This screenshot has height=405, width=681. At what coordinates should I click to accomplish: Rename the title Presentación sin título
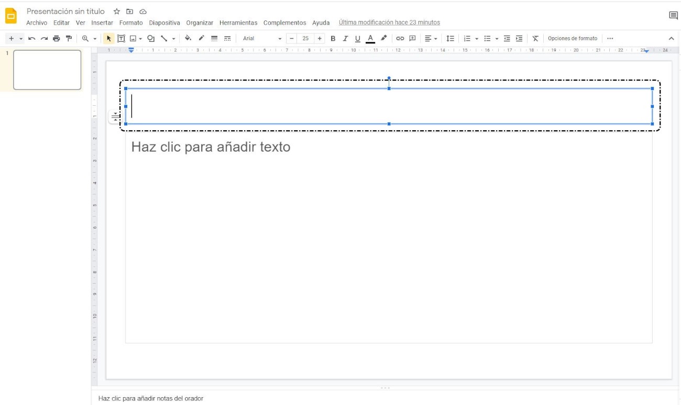pyautogui.click(x=65, y=12)
